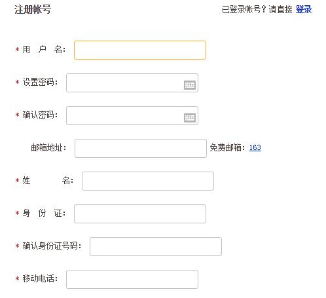Click the 设置密码 label text
Image resolution: width=326 pixels, height=298 pixels.
40,83
